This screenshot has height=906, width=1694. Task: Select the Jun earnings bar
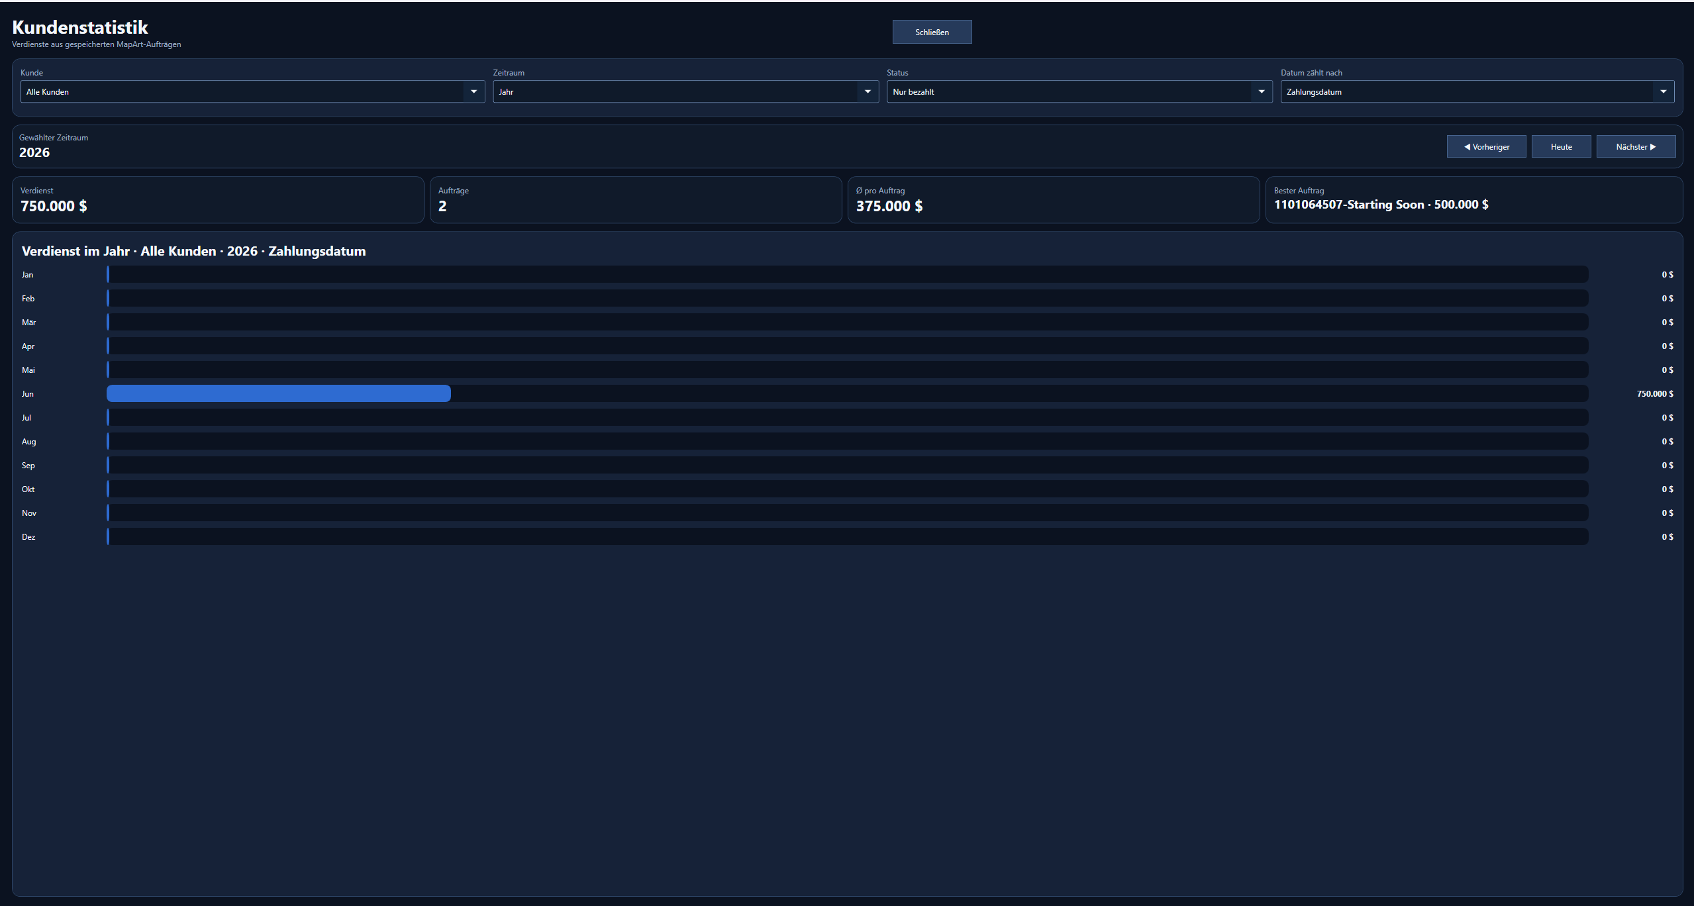pos(279,393)
